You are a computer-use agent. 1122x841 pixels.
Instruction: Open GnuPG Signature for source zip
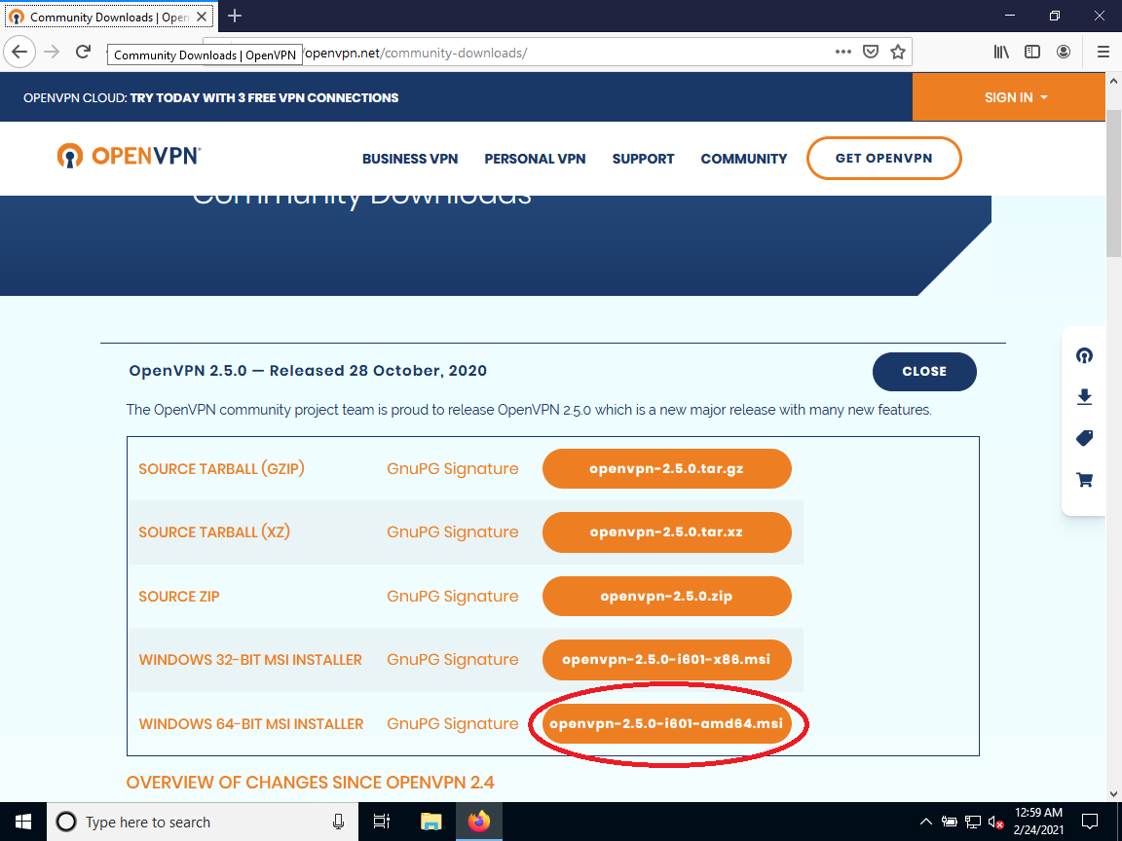click(452, 596)
